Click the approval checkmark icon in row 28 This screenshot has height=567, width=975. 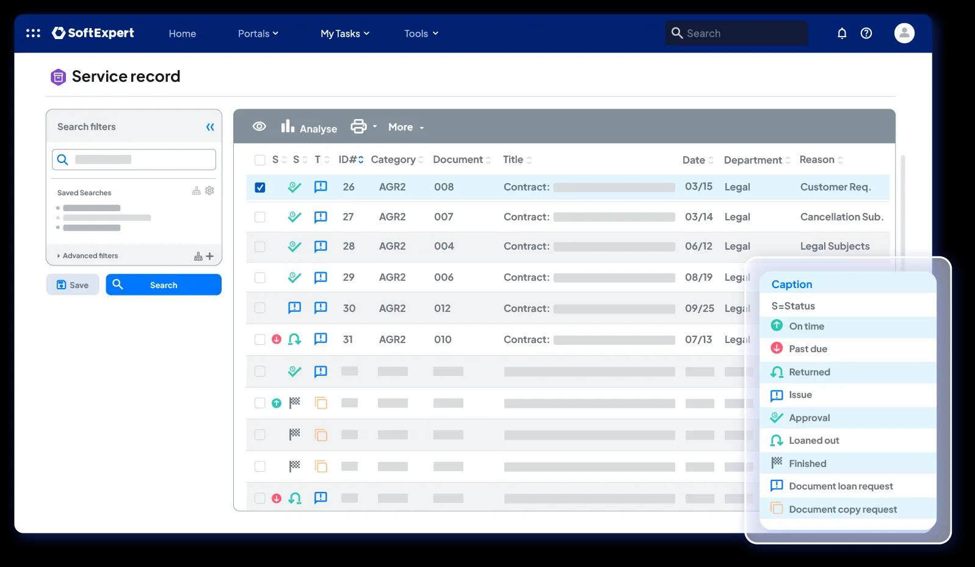[295, 246]
